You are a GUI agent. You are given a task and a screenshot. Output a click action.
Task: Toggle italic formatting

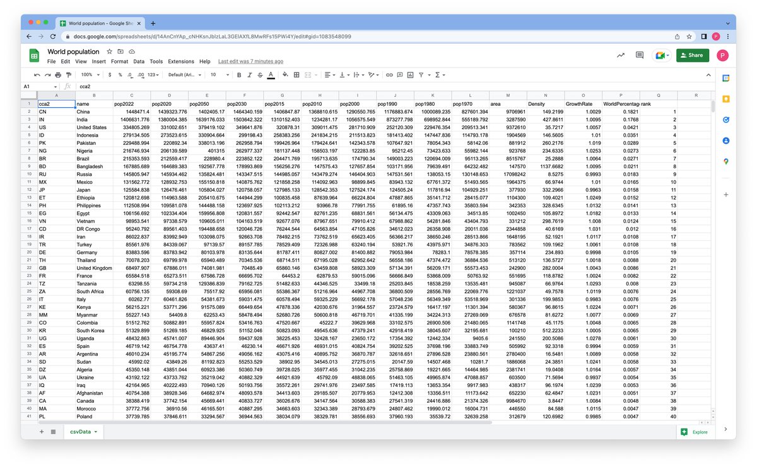pos(250,74)
